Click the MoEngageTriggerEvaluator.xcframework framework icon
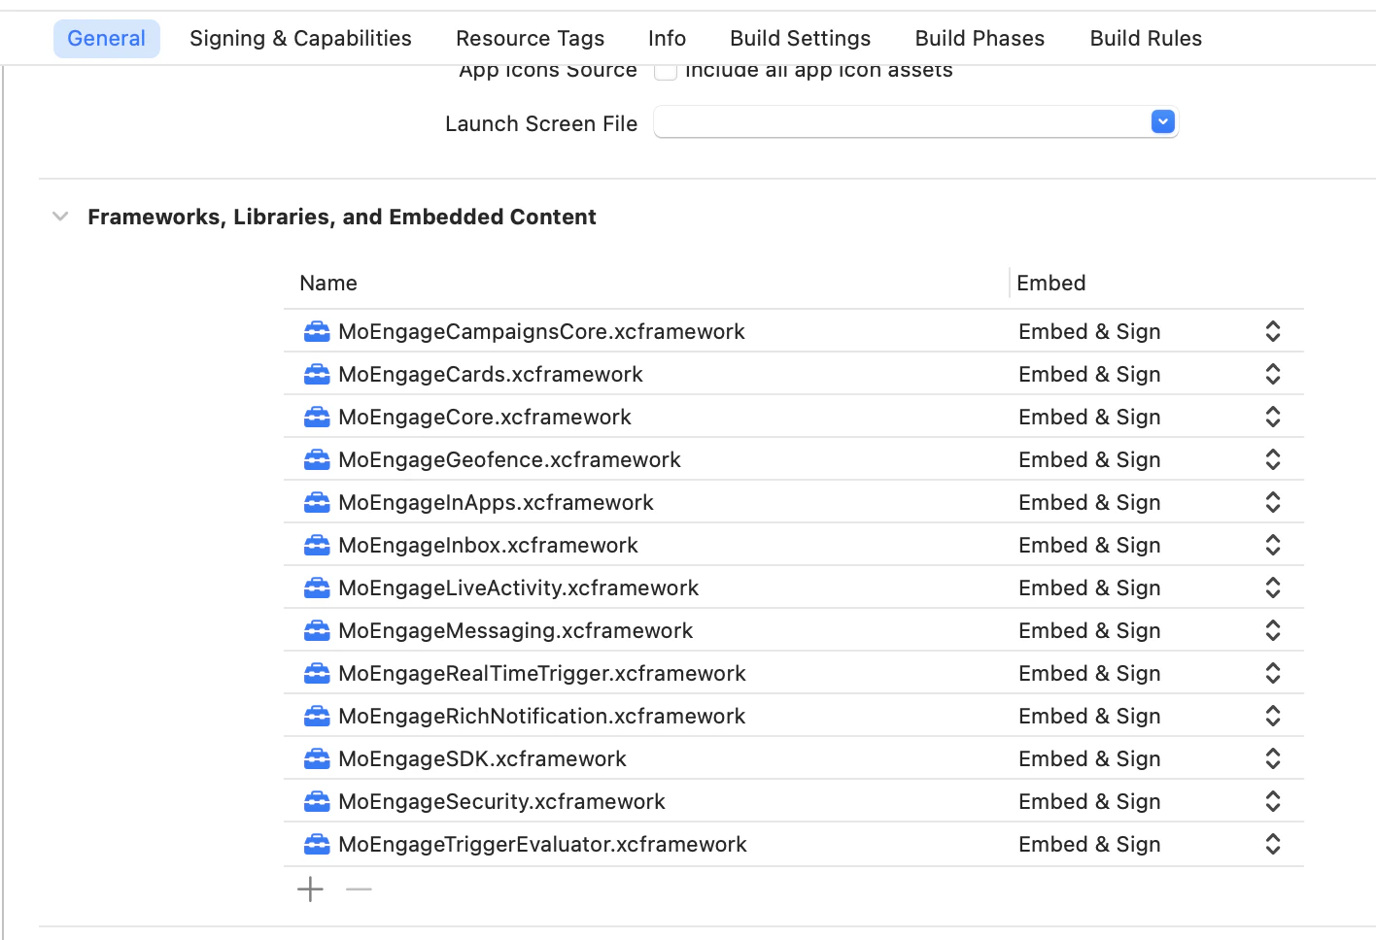Viewport: 1376px width, 940px height. 317,844
